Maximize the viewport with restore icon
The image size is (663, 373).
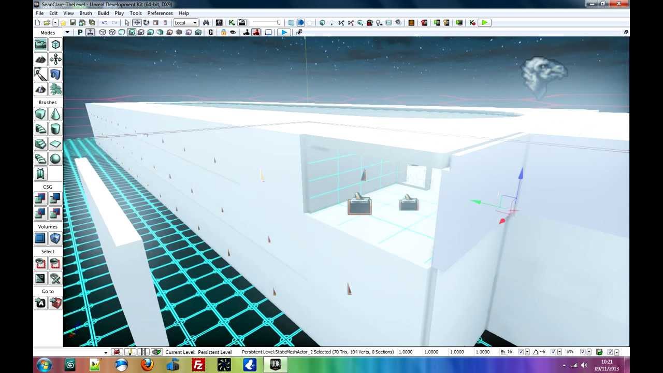(x=626, y=33)
